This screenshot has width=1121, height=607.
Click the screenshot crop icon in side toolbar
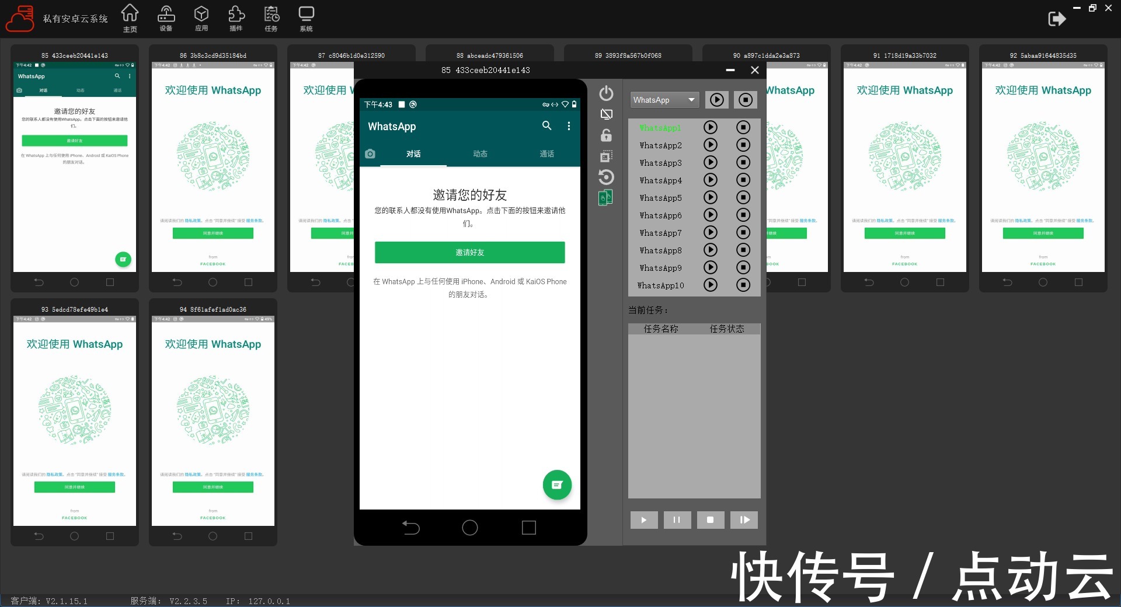coord(606,156)
